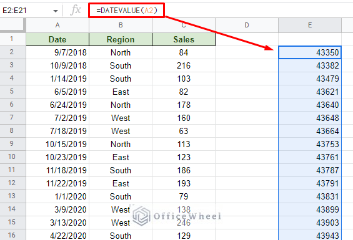Select cell with date 10/23/2019
The image size is (353, 240).
tap(57, 157)
